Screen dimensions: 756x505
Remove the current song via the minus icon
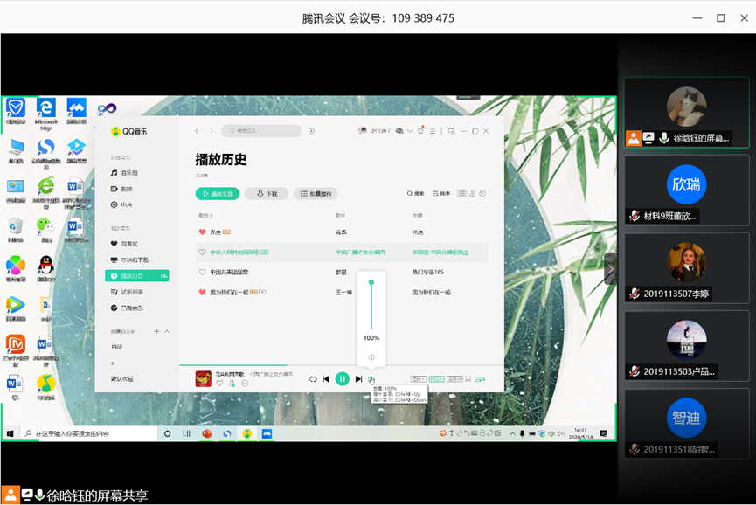tap(245, 384)
